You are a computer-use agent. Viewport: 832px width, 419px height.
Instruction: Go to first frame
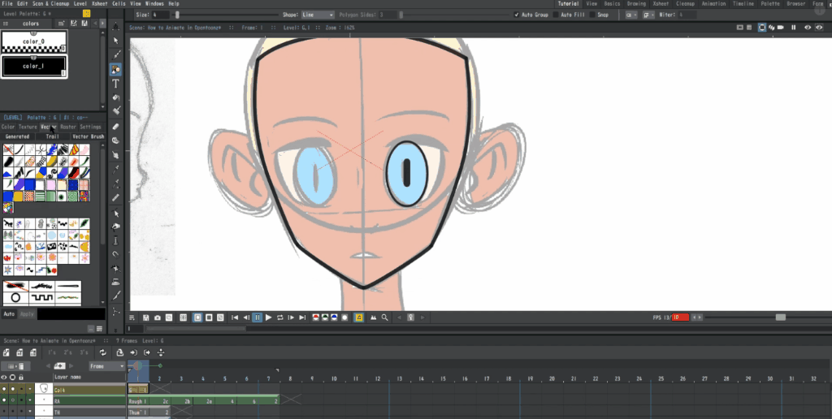point(235,317)
